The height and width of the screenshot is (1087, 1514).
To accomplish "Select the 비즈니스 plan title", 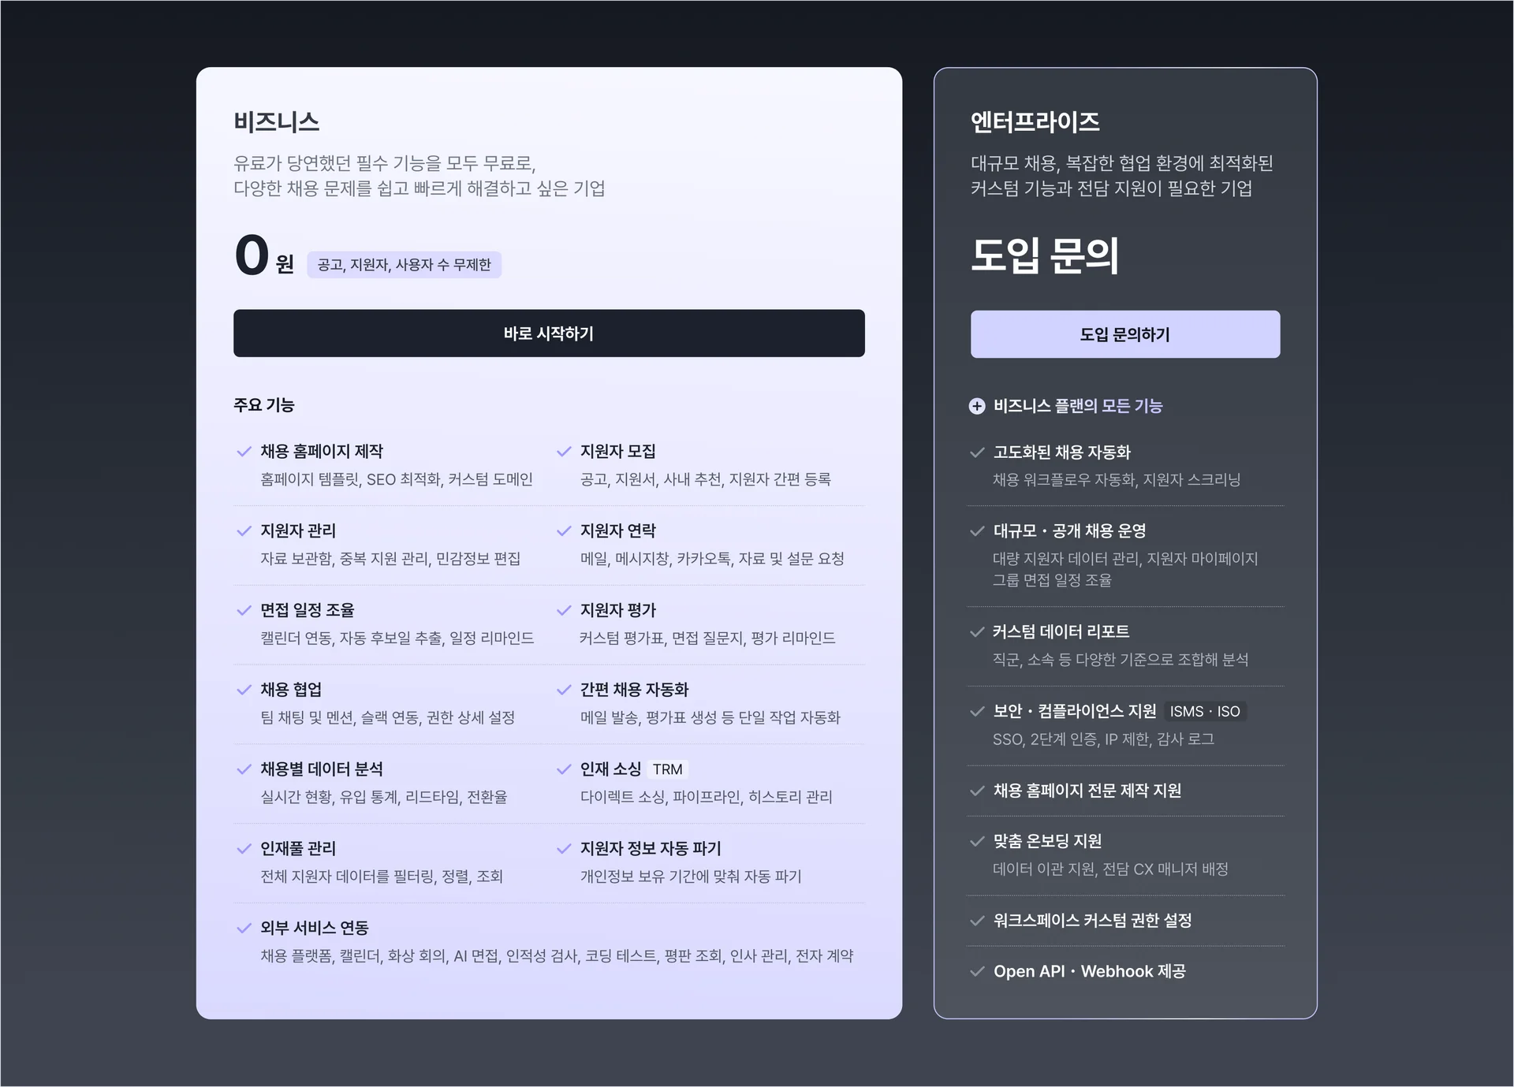I will pyautogui.click(x=277, y=122).
